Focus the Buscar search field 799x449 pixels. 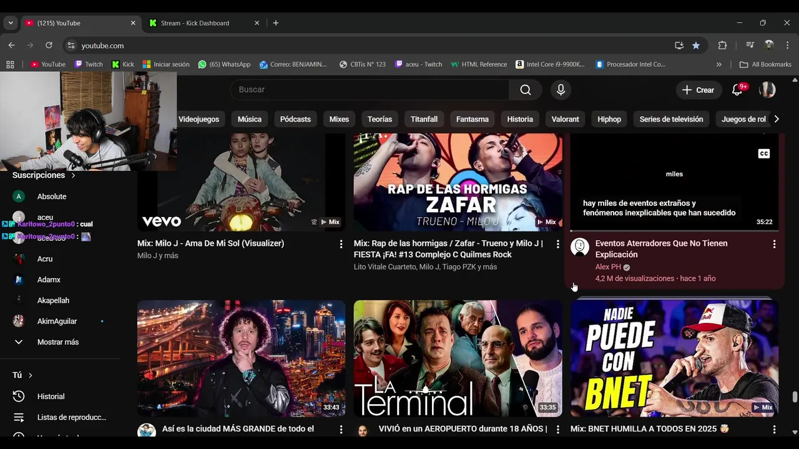point(370,90)
